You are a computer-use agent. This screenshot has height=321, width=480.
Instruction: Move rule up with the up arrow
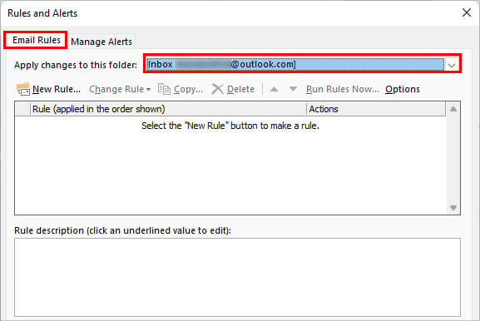(x=274, y=89)
